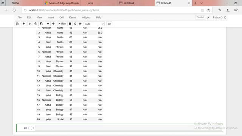Open the Edit menu
This screenshot has width=242, height=136.
29,17
